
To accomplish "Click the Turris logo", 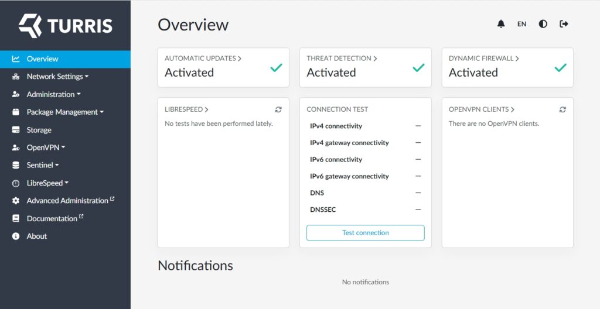I will click(x=65, y=26).
